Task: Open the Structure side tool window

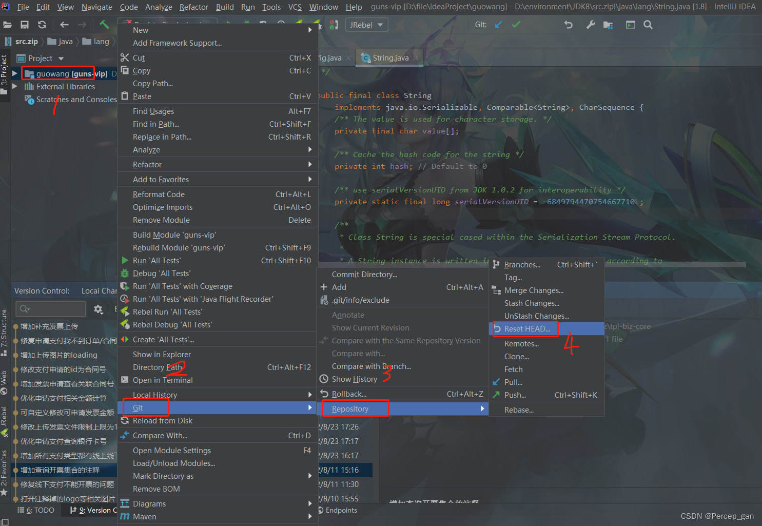Action: [x=4, y=333]
